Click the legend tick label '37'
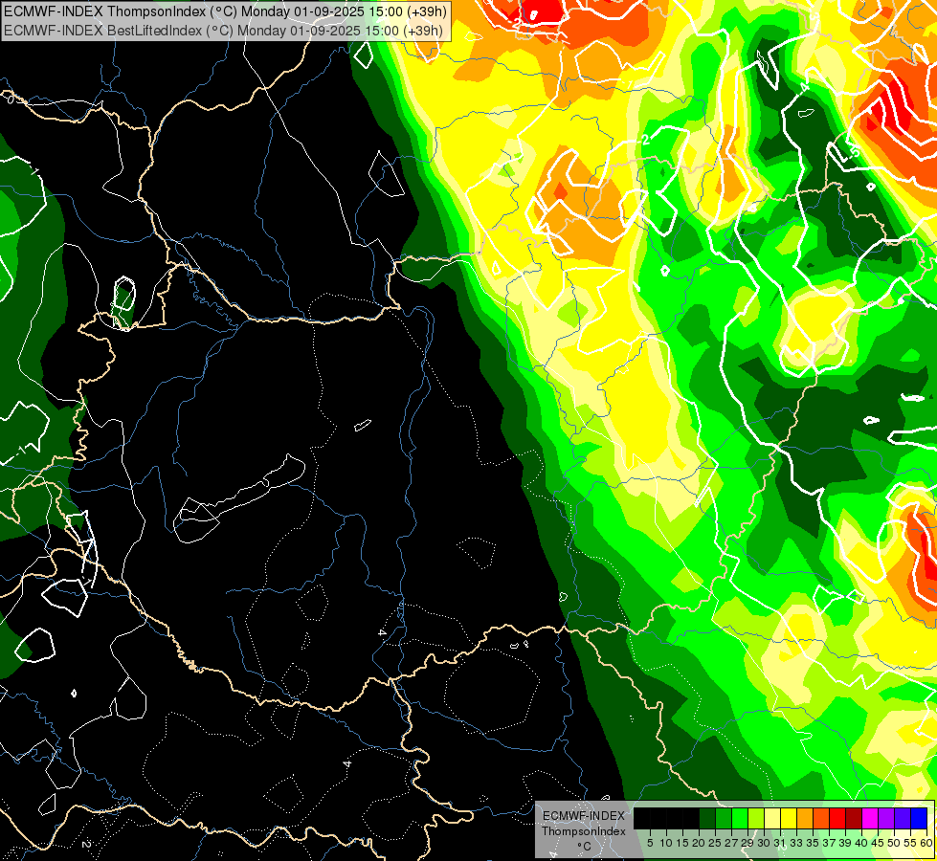Image resolution: width=937 pixels, height=861 pixels. pyautogui.click(x=829, y=843)
